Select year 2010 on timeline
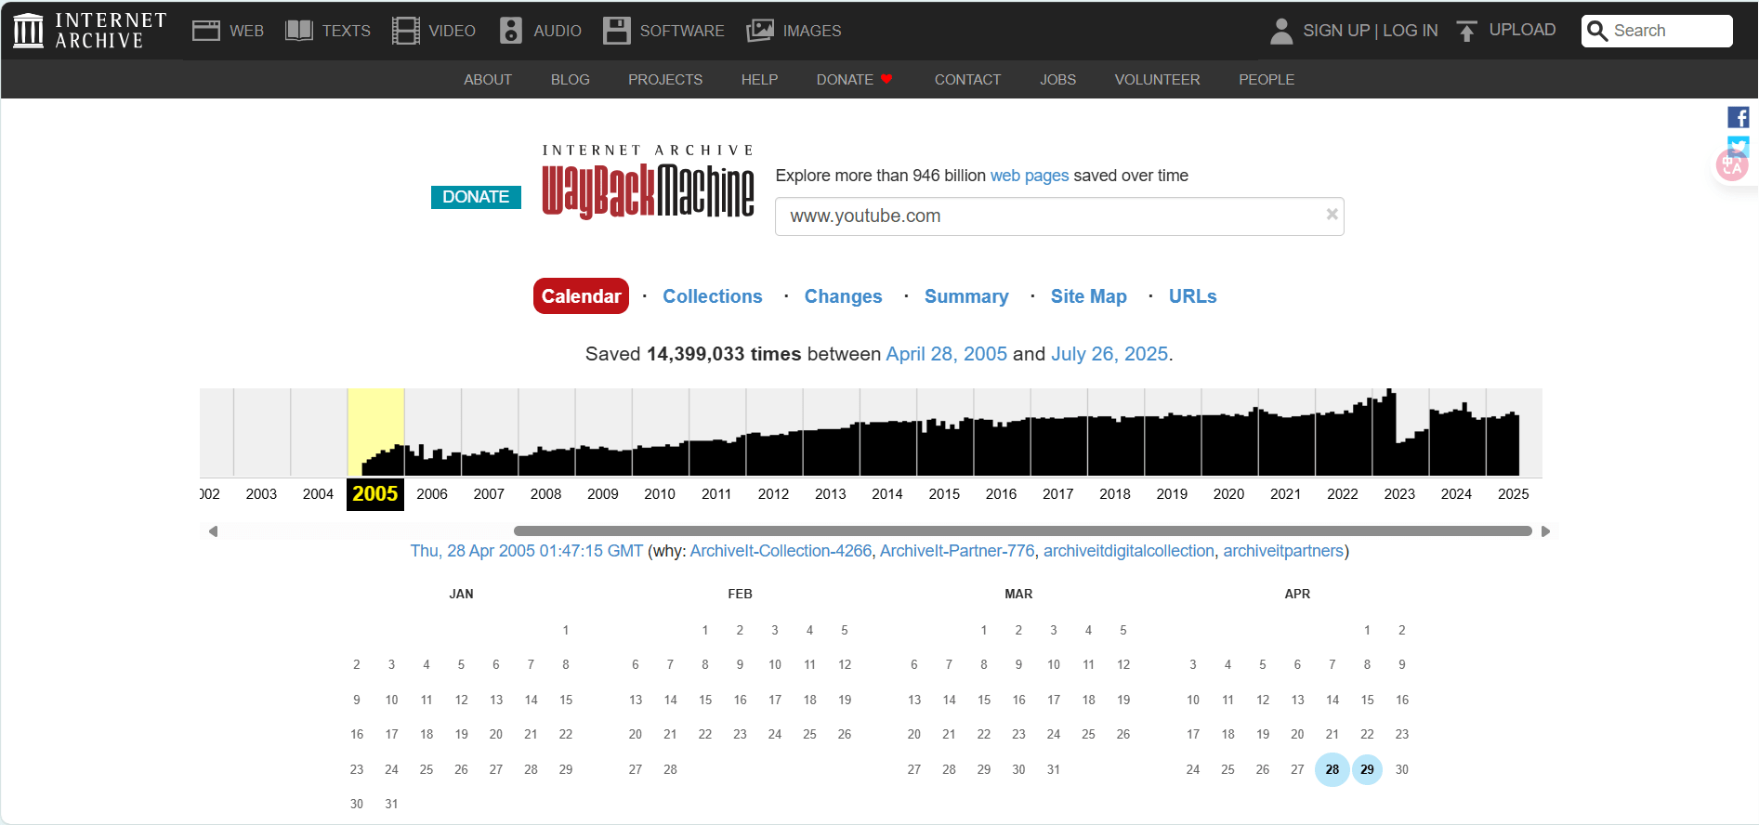 pyautogui.click(x=660, y=494)
